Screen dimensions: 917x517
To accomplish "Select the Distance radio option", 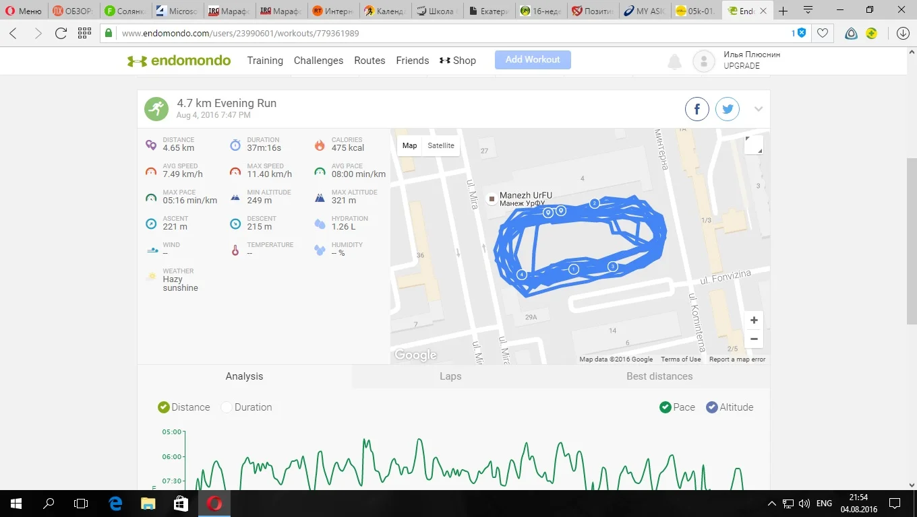I will click(x=163, y=407).
